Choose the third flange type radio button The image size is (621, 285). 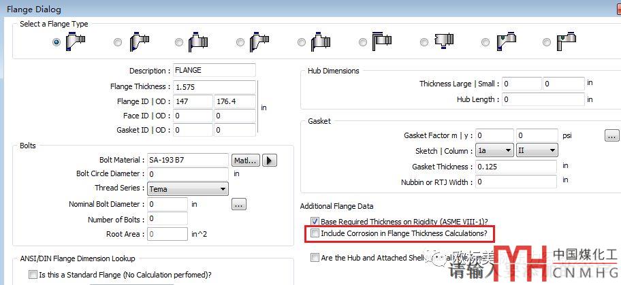coord(179,42)
